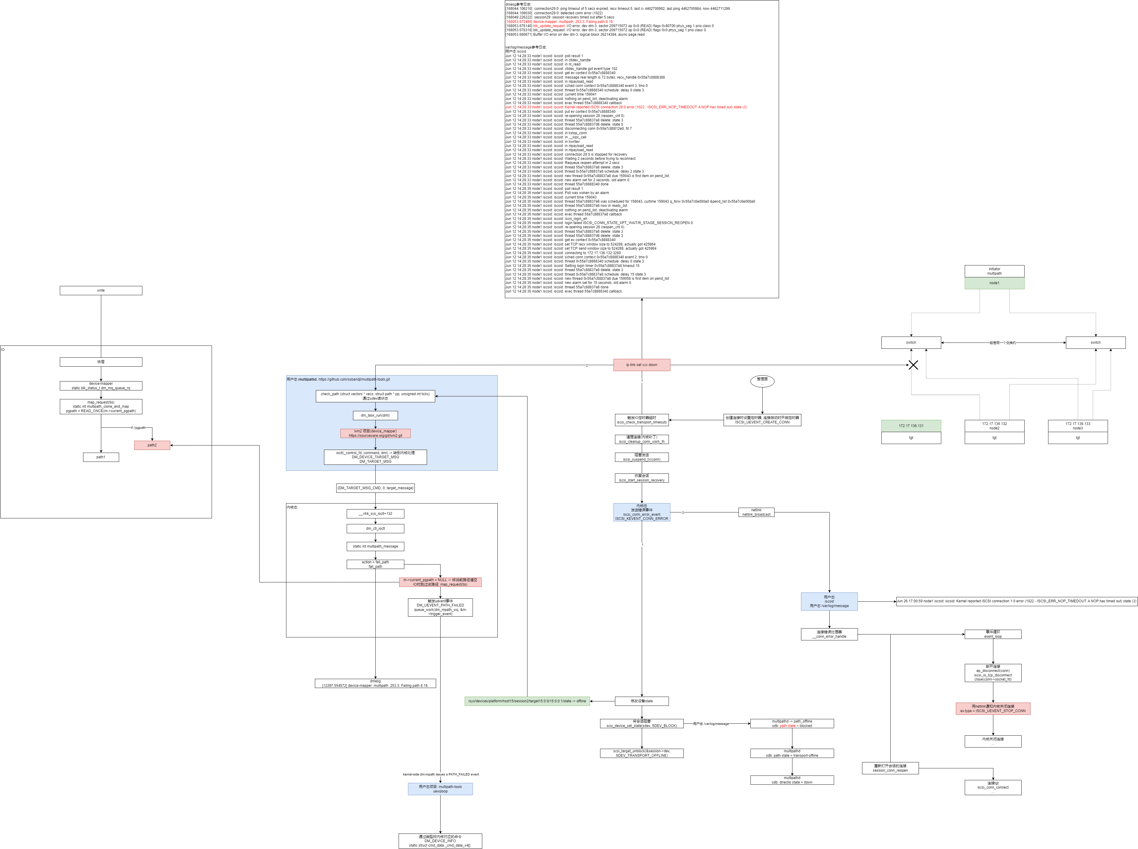Click the iscsi_suspend_tx(conn) node
Screen dimensions: 1138x849
(641, 457)
